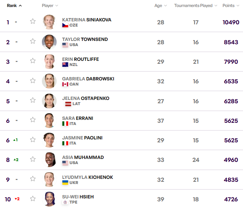Image resolution: width=243 pixels, height=208 pixels.
Task: Star Gabriela Dabrowski as a favorite
Action: (x=33, y=80)
